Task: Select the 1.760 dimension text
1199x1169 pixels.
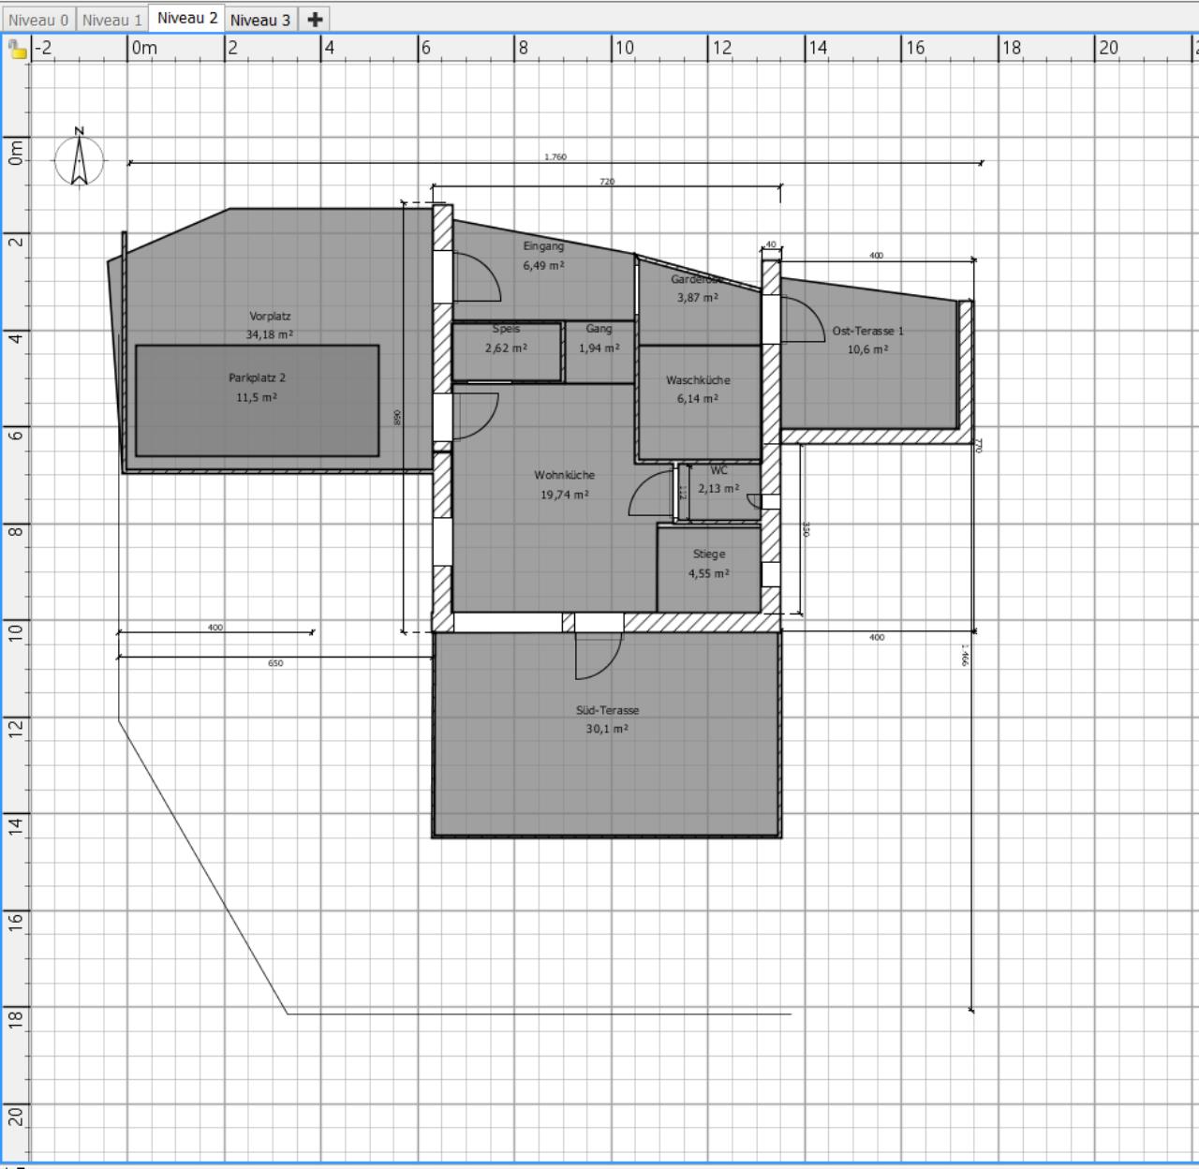Action: [x=555, y=157]
